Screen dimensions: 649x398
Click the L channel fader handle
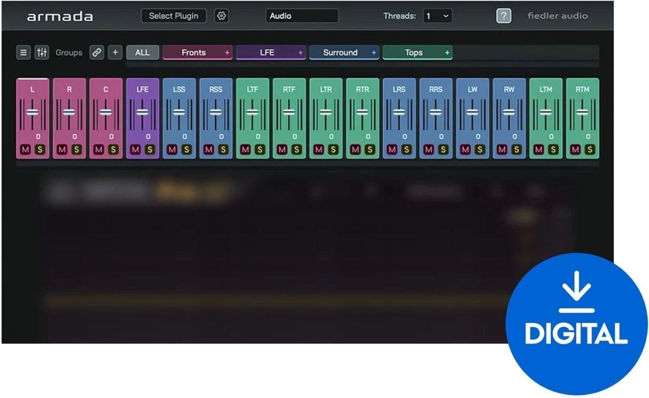pyautogui.click(x=32, y=112)
